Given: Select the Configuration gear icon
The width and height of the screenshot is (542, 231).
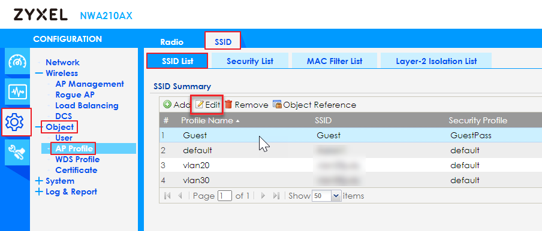Looking at the screenshot, I should tap(16, 121).
